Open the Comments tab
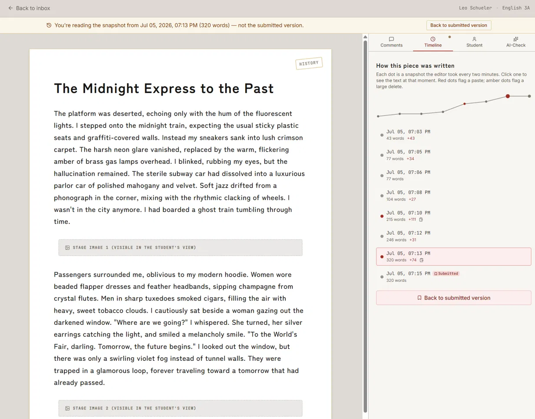The image size is (535, 419). tap(391, 42)
